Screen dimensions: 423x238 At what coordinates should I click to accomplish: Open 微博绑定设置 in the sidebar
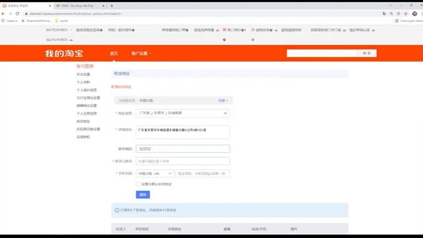point(87,106)
